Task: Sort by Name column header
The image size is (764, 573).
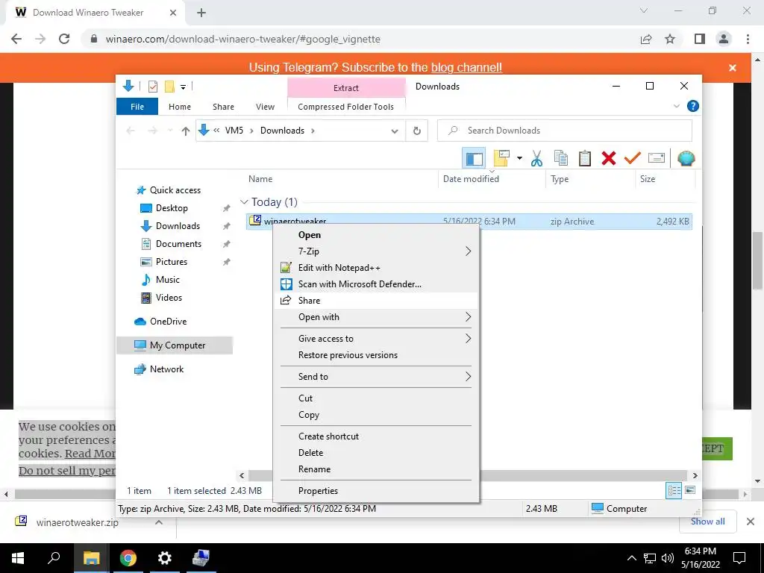Action: (260, 179)
